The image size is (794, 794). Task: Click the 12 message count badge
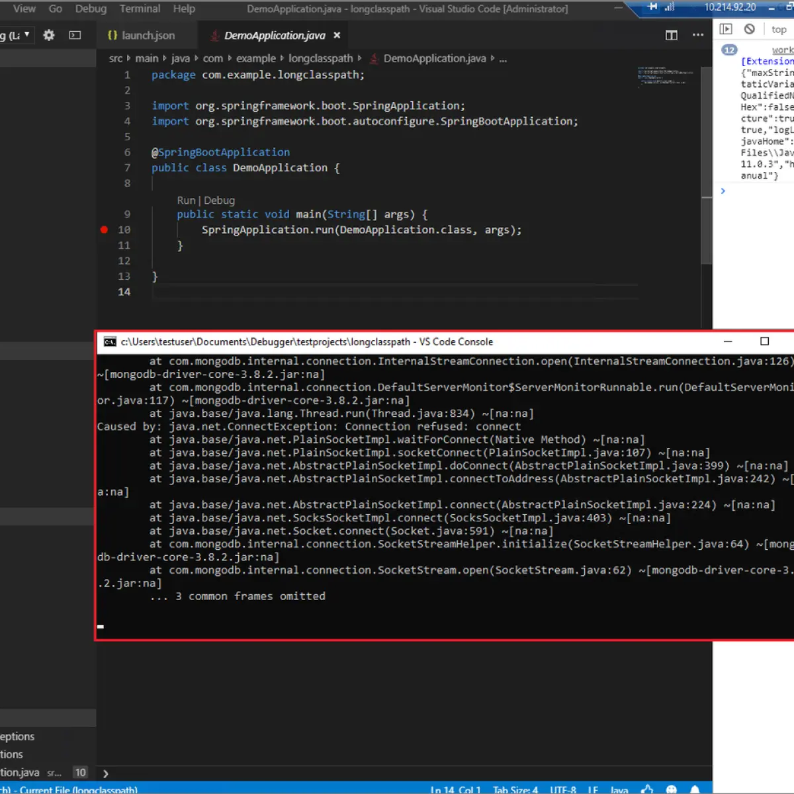click(x=729, y=50)
